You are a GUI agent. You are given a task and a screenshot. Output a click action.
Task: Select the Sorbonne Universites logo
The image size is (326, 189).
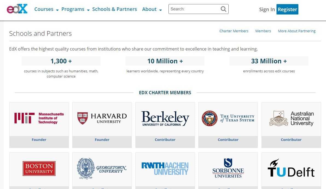coord(228,168)
